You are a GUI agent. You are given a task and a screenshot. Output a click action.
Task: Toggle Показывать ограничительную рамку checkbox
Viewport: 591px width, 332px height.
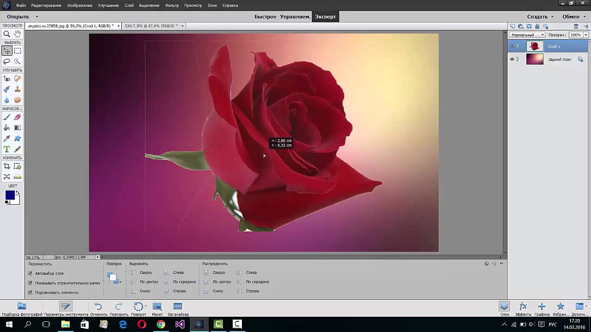[30, 283]
